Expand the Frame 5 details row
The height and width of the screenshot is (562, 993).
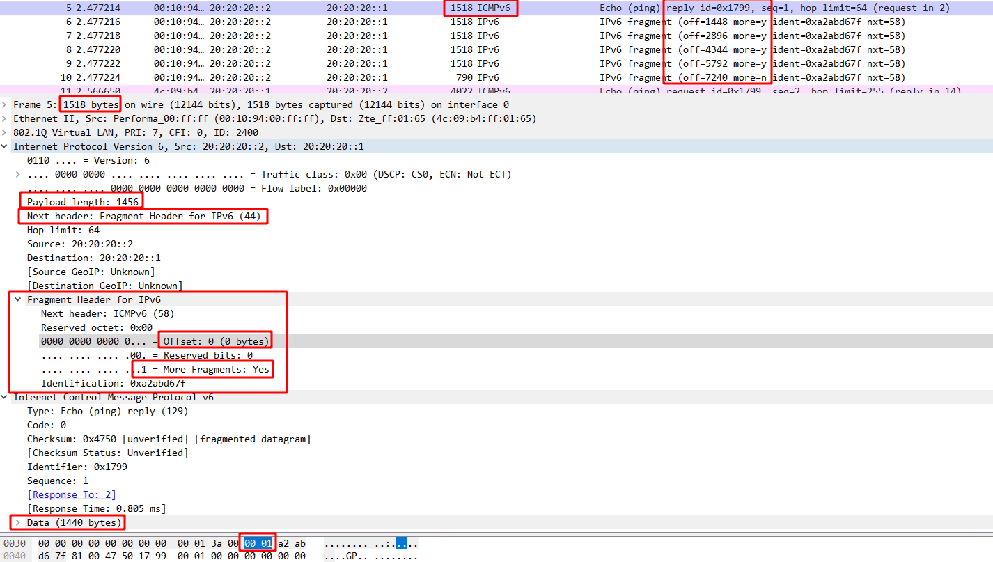5,104
